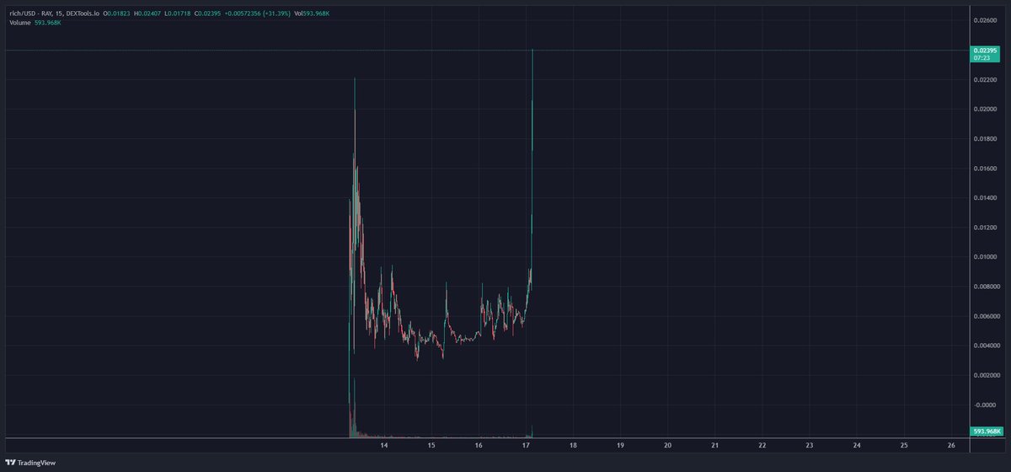
Task: Click date label 26 on time axis
Action: pyautogui.click(x=950, y=445)
